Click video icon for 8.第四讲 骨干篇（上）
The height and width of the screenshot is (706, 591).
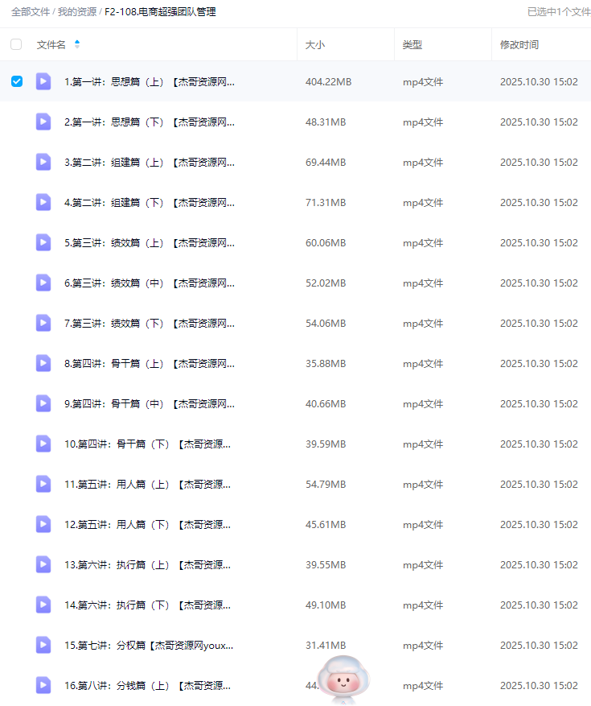43,363
